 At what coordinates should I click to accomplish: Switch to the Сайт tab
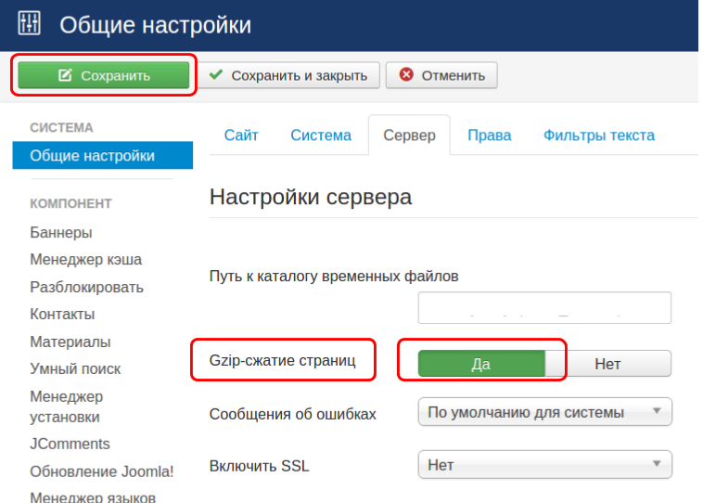coord(241,135)
